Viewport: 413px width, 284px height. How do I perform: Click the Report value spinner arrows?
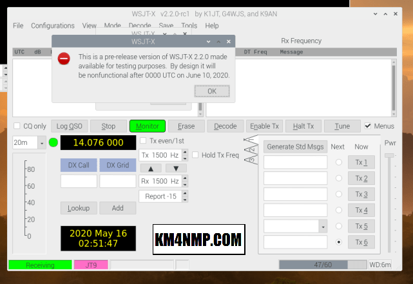[185, 196]
